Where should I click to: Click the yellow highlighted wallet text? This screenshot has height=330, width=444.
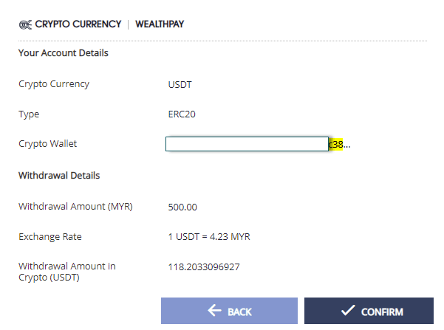pyautogui.click(x=336, y=145)
